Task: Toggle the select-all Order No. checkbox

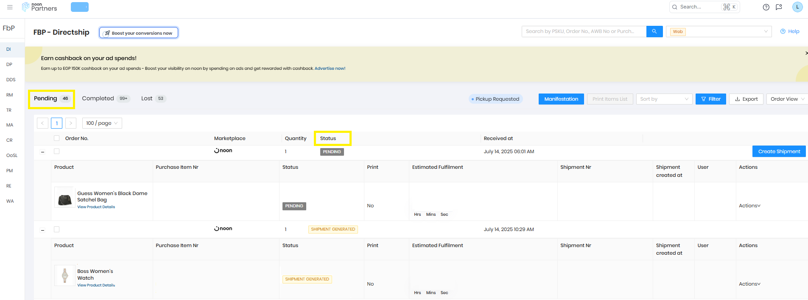Action: [57, 138]
